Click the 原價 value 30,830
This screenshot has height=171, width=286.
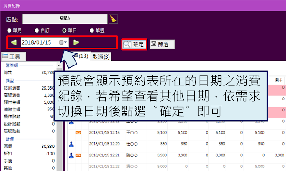coord(48,147)
